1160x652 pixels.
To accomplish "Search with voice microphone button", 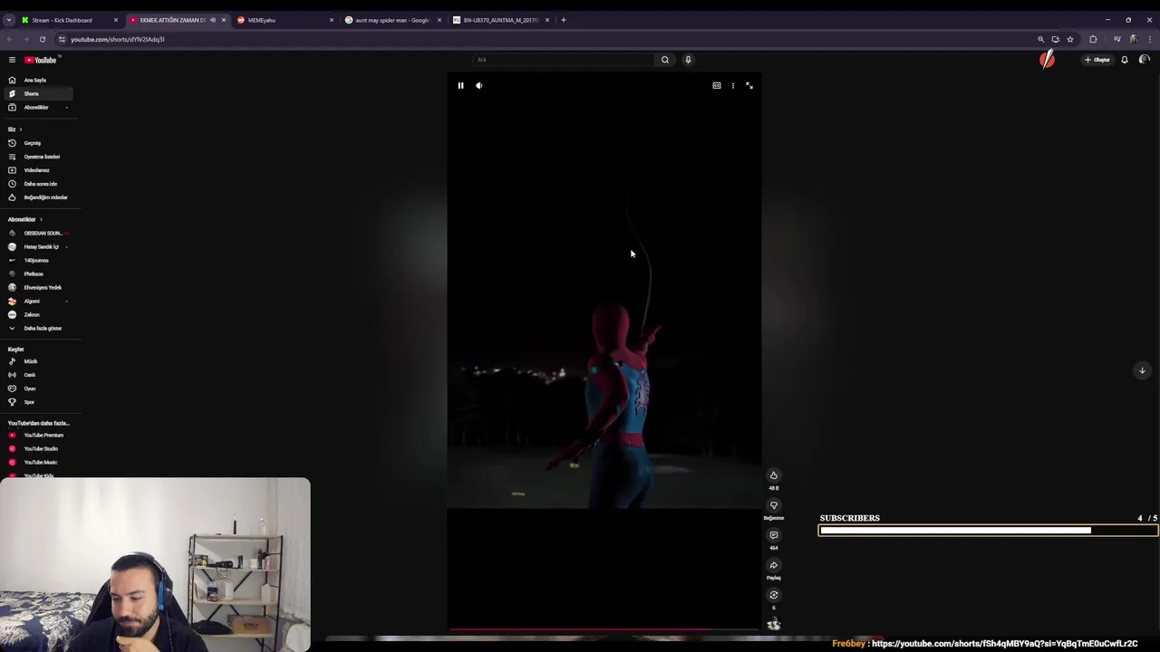I will pyautogui.click(x=688, y=60).
